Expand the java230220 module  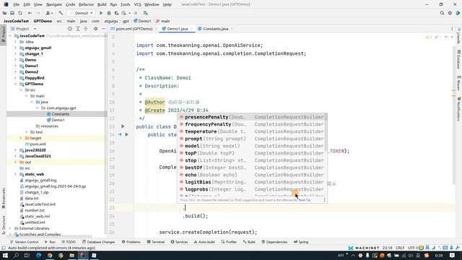tap(15, 150)
